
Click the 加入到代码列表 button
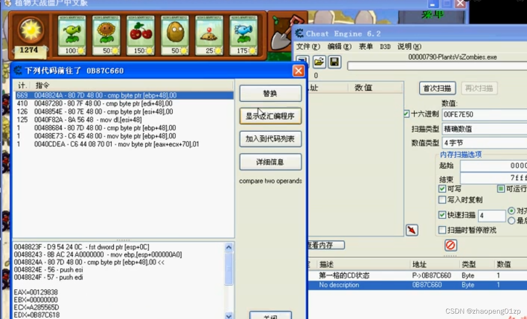tap(271, 139)
